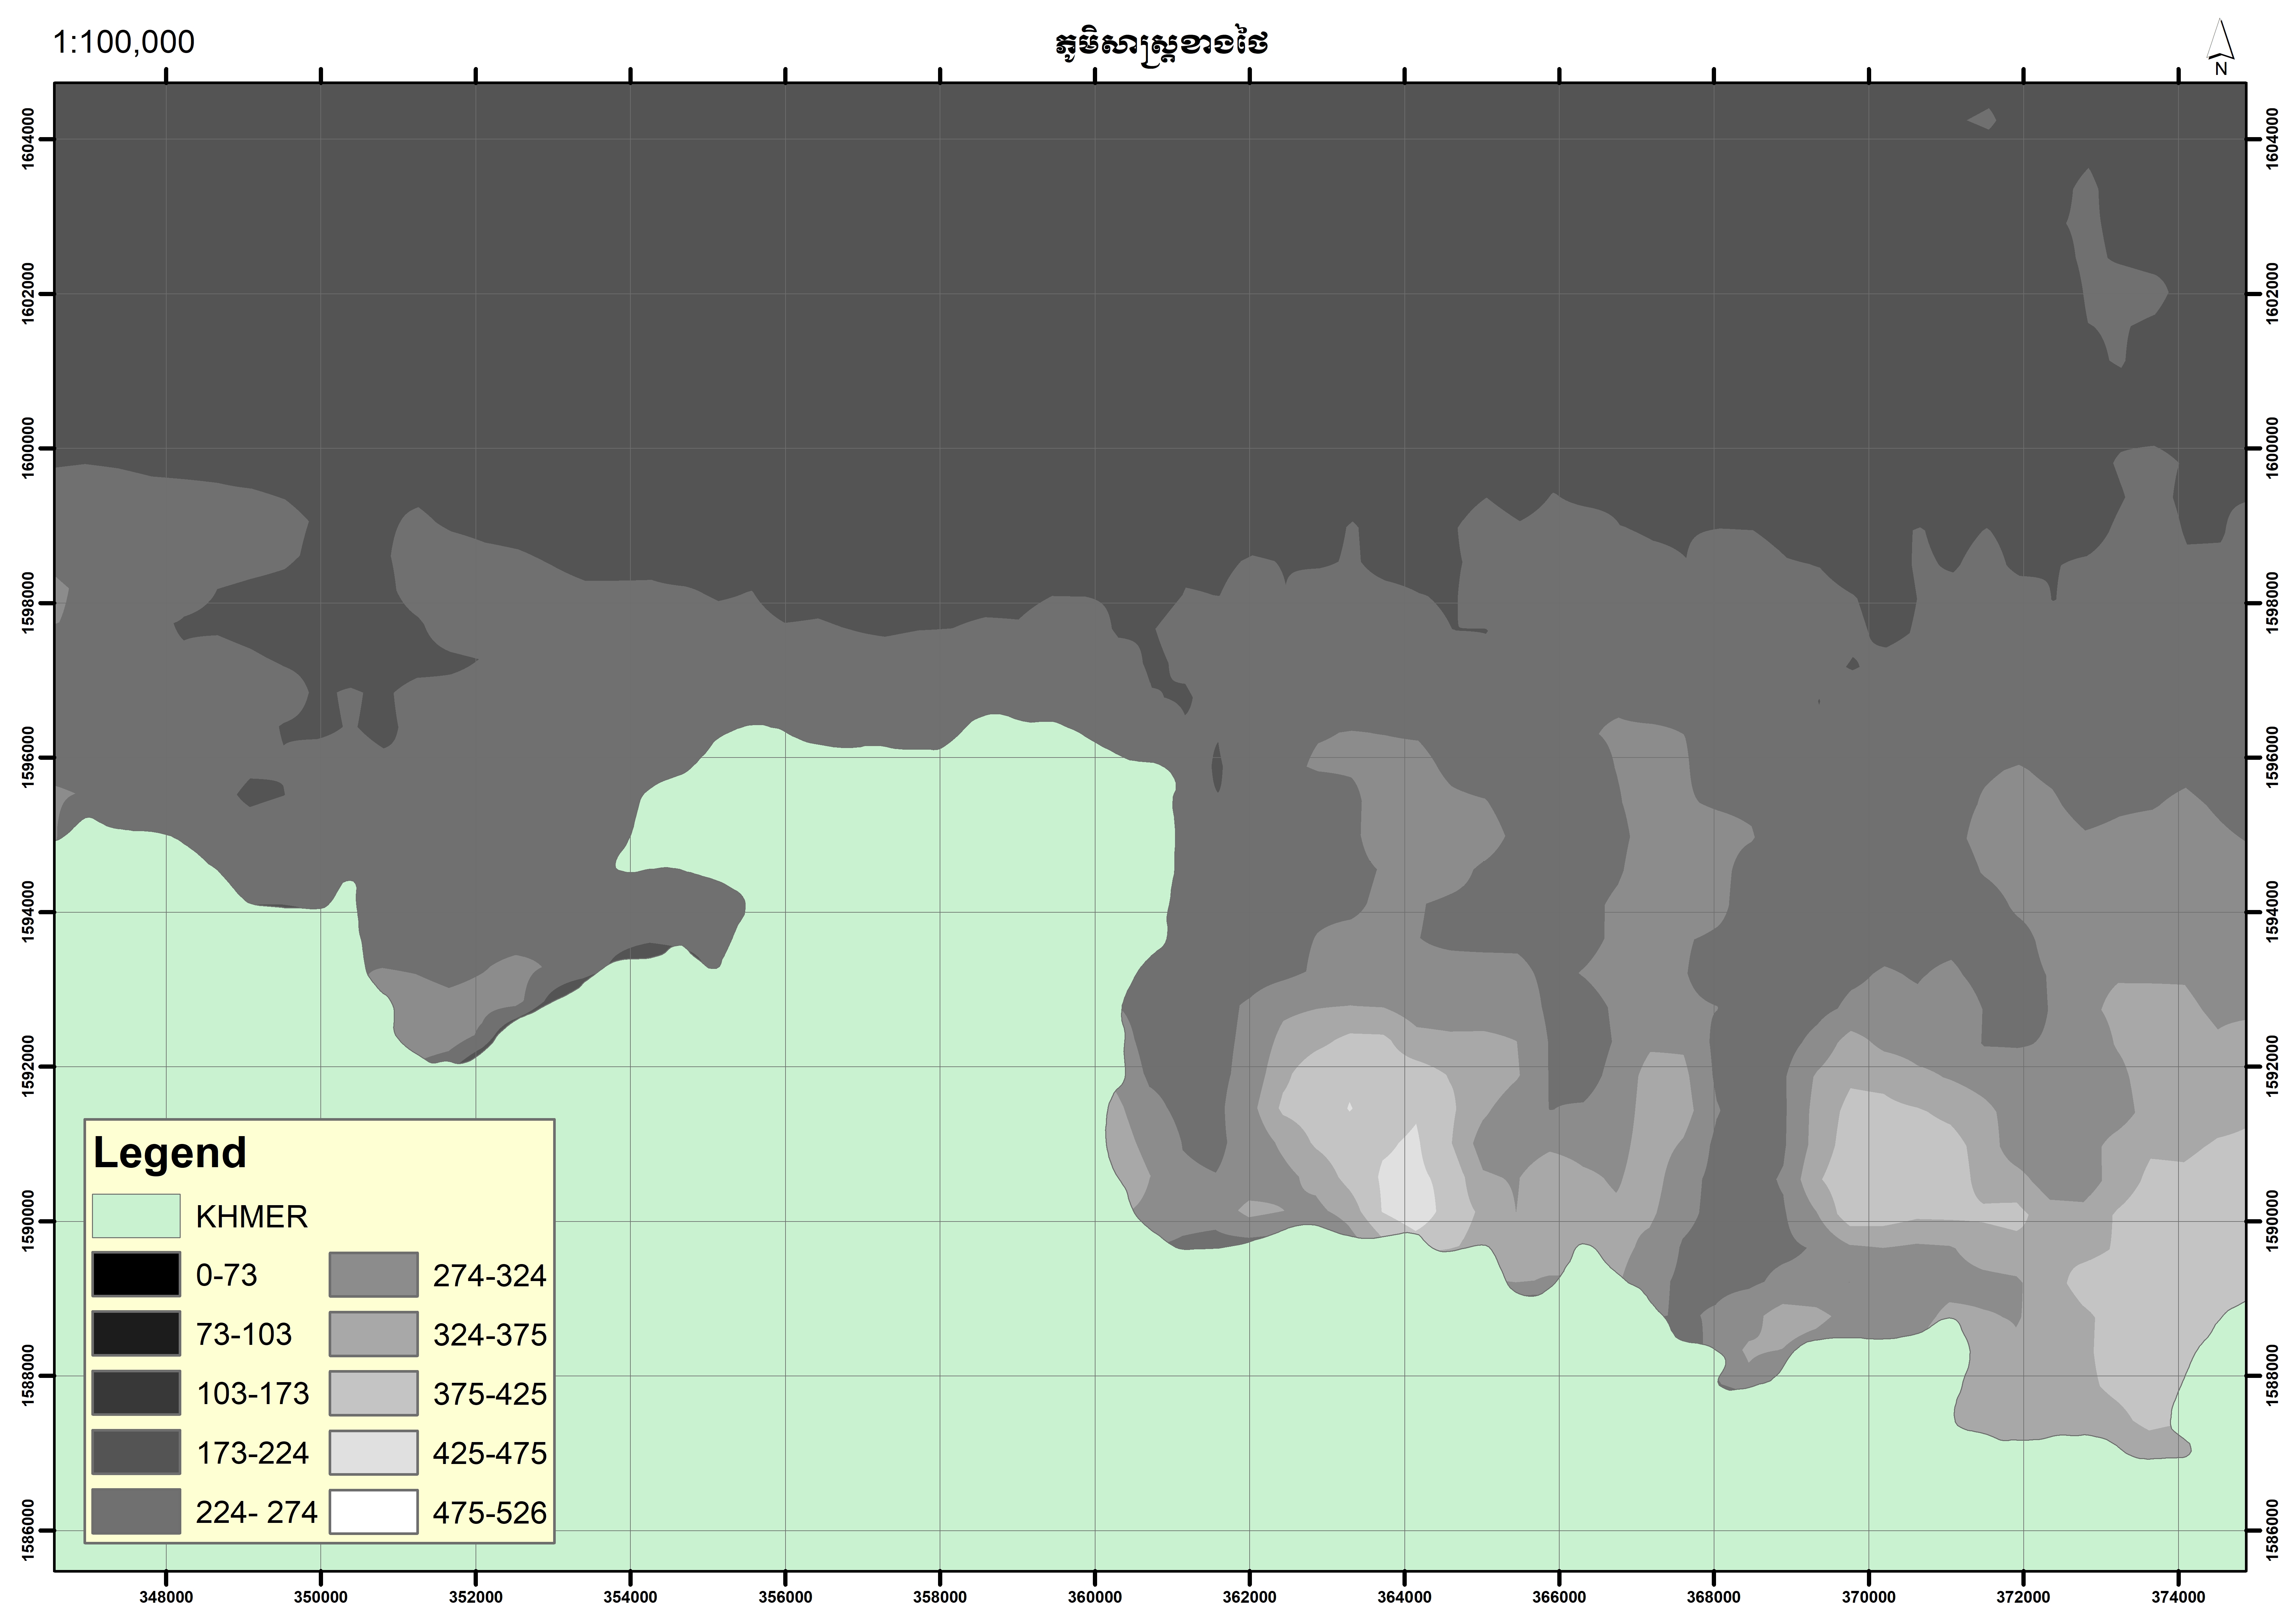The image size is (2296, 1623).
Task: Click the 364000 bottom easting label
Action: pos(1404,1598)
